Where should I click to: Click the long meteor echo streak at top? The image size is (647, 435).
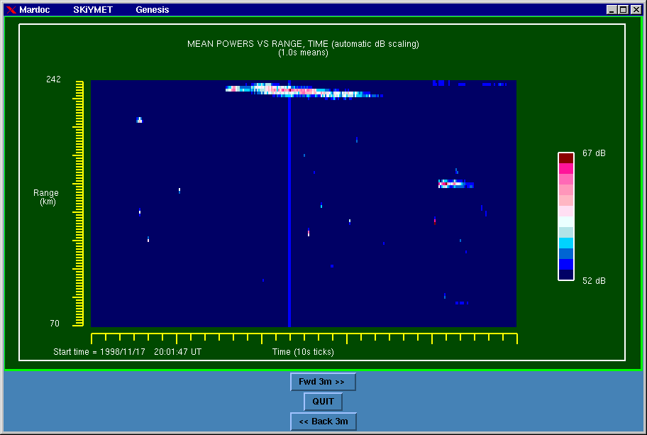point(298,90)
